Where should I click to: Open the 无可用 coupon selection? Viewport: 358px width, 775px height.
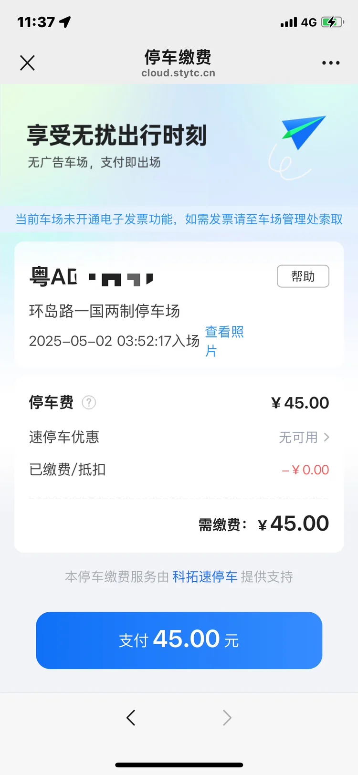[298, 437]
